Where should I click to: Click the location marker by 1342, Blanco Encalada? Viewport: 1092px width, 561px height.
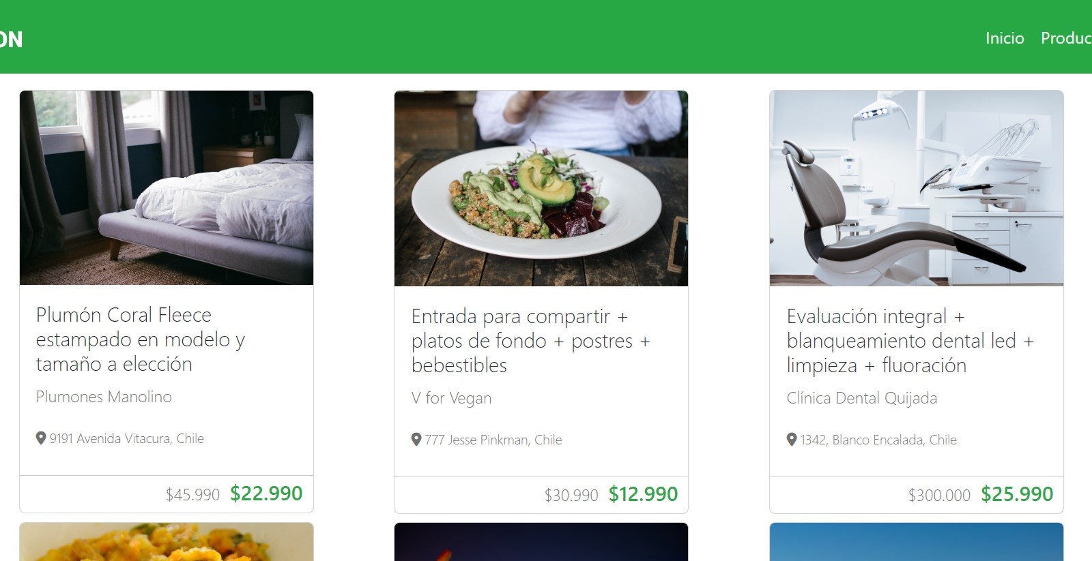point(792,440)
